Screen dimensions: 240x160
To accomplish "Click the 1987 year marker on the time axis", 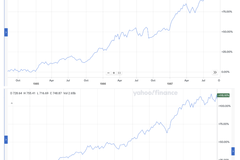I will [x=170, y=84].
